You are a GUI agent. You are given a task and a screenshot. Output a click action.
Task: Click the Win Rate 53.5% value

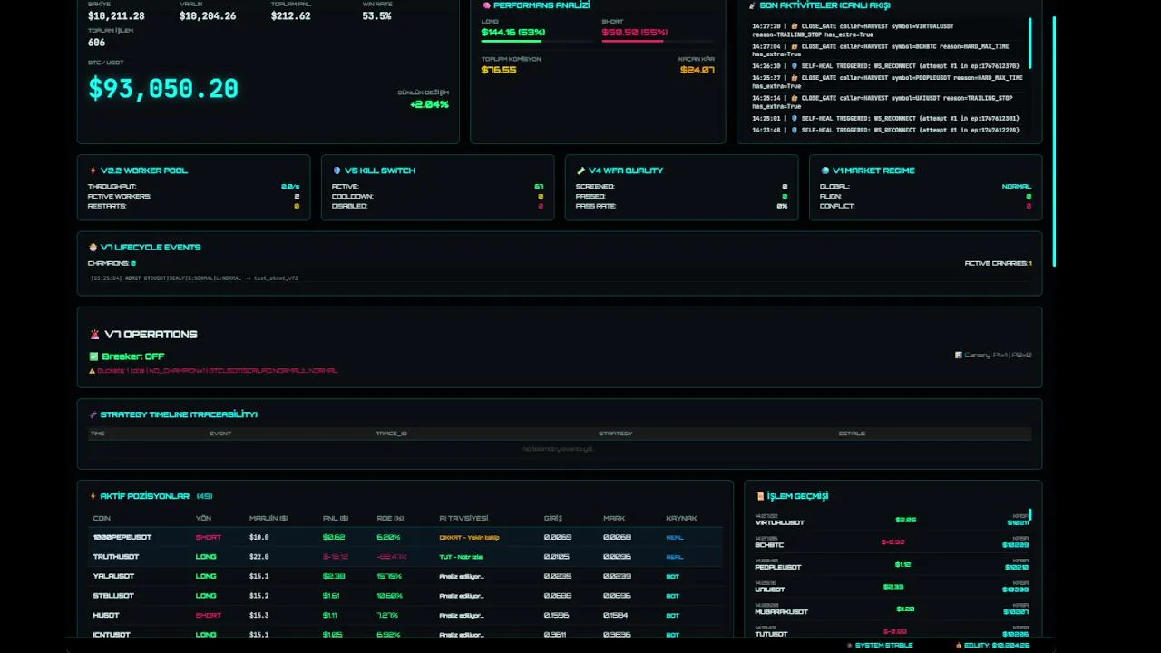376,15
